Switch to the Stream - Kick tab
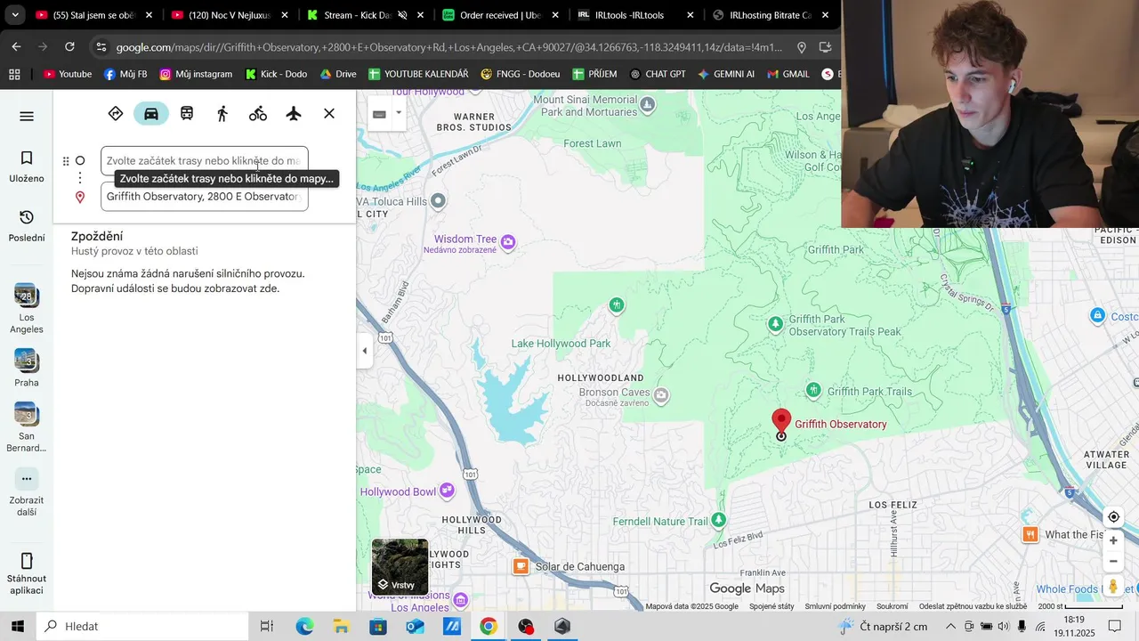Screen dimensions: 1139x641 coord(365,15)
